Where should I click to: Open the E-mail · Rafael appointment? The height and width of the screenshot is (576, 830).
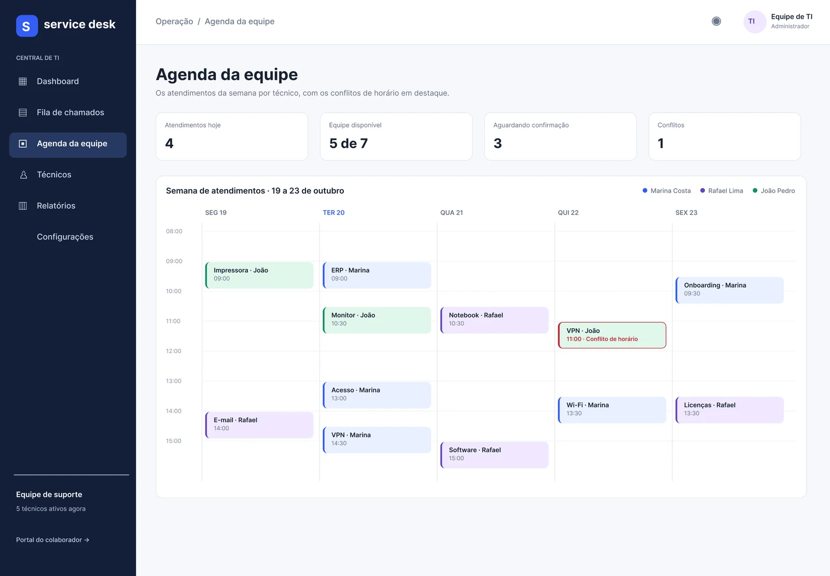pos(259,425)
